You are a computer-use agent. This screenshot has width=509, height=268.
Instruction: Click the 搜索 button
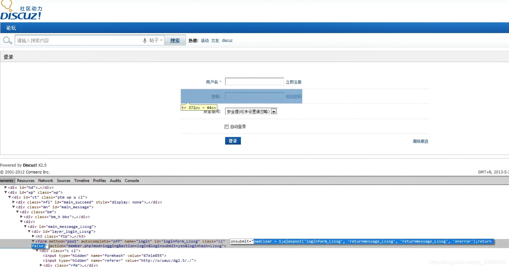click(x=175, y=40)
